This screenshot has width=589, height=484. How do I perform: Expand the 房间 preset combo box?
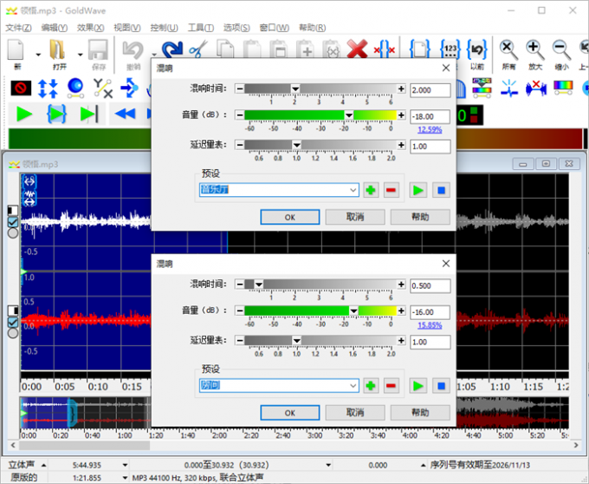click(353, 385)
